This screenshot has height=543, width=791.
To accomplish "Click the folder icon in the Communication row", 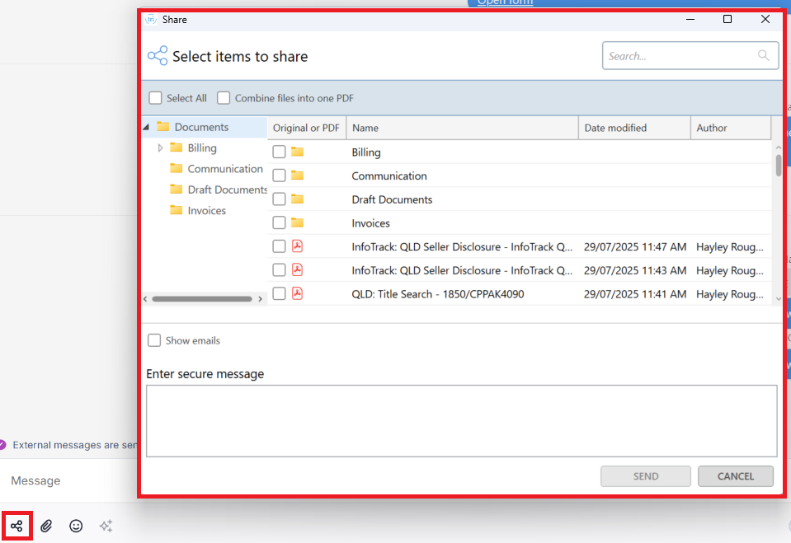I will point(298,176).
